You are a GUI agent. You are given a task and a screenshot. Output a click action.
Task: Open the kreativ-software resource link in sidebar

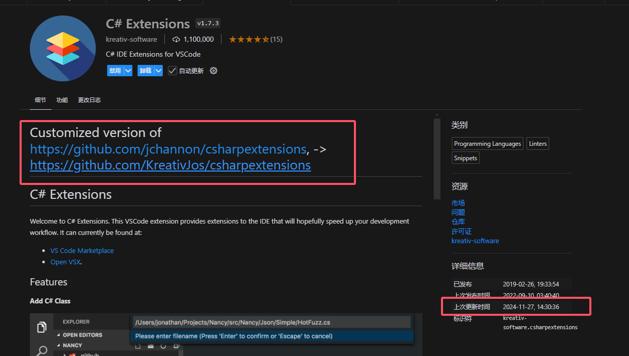(x=475, y=241)
